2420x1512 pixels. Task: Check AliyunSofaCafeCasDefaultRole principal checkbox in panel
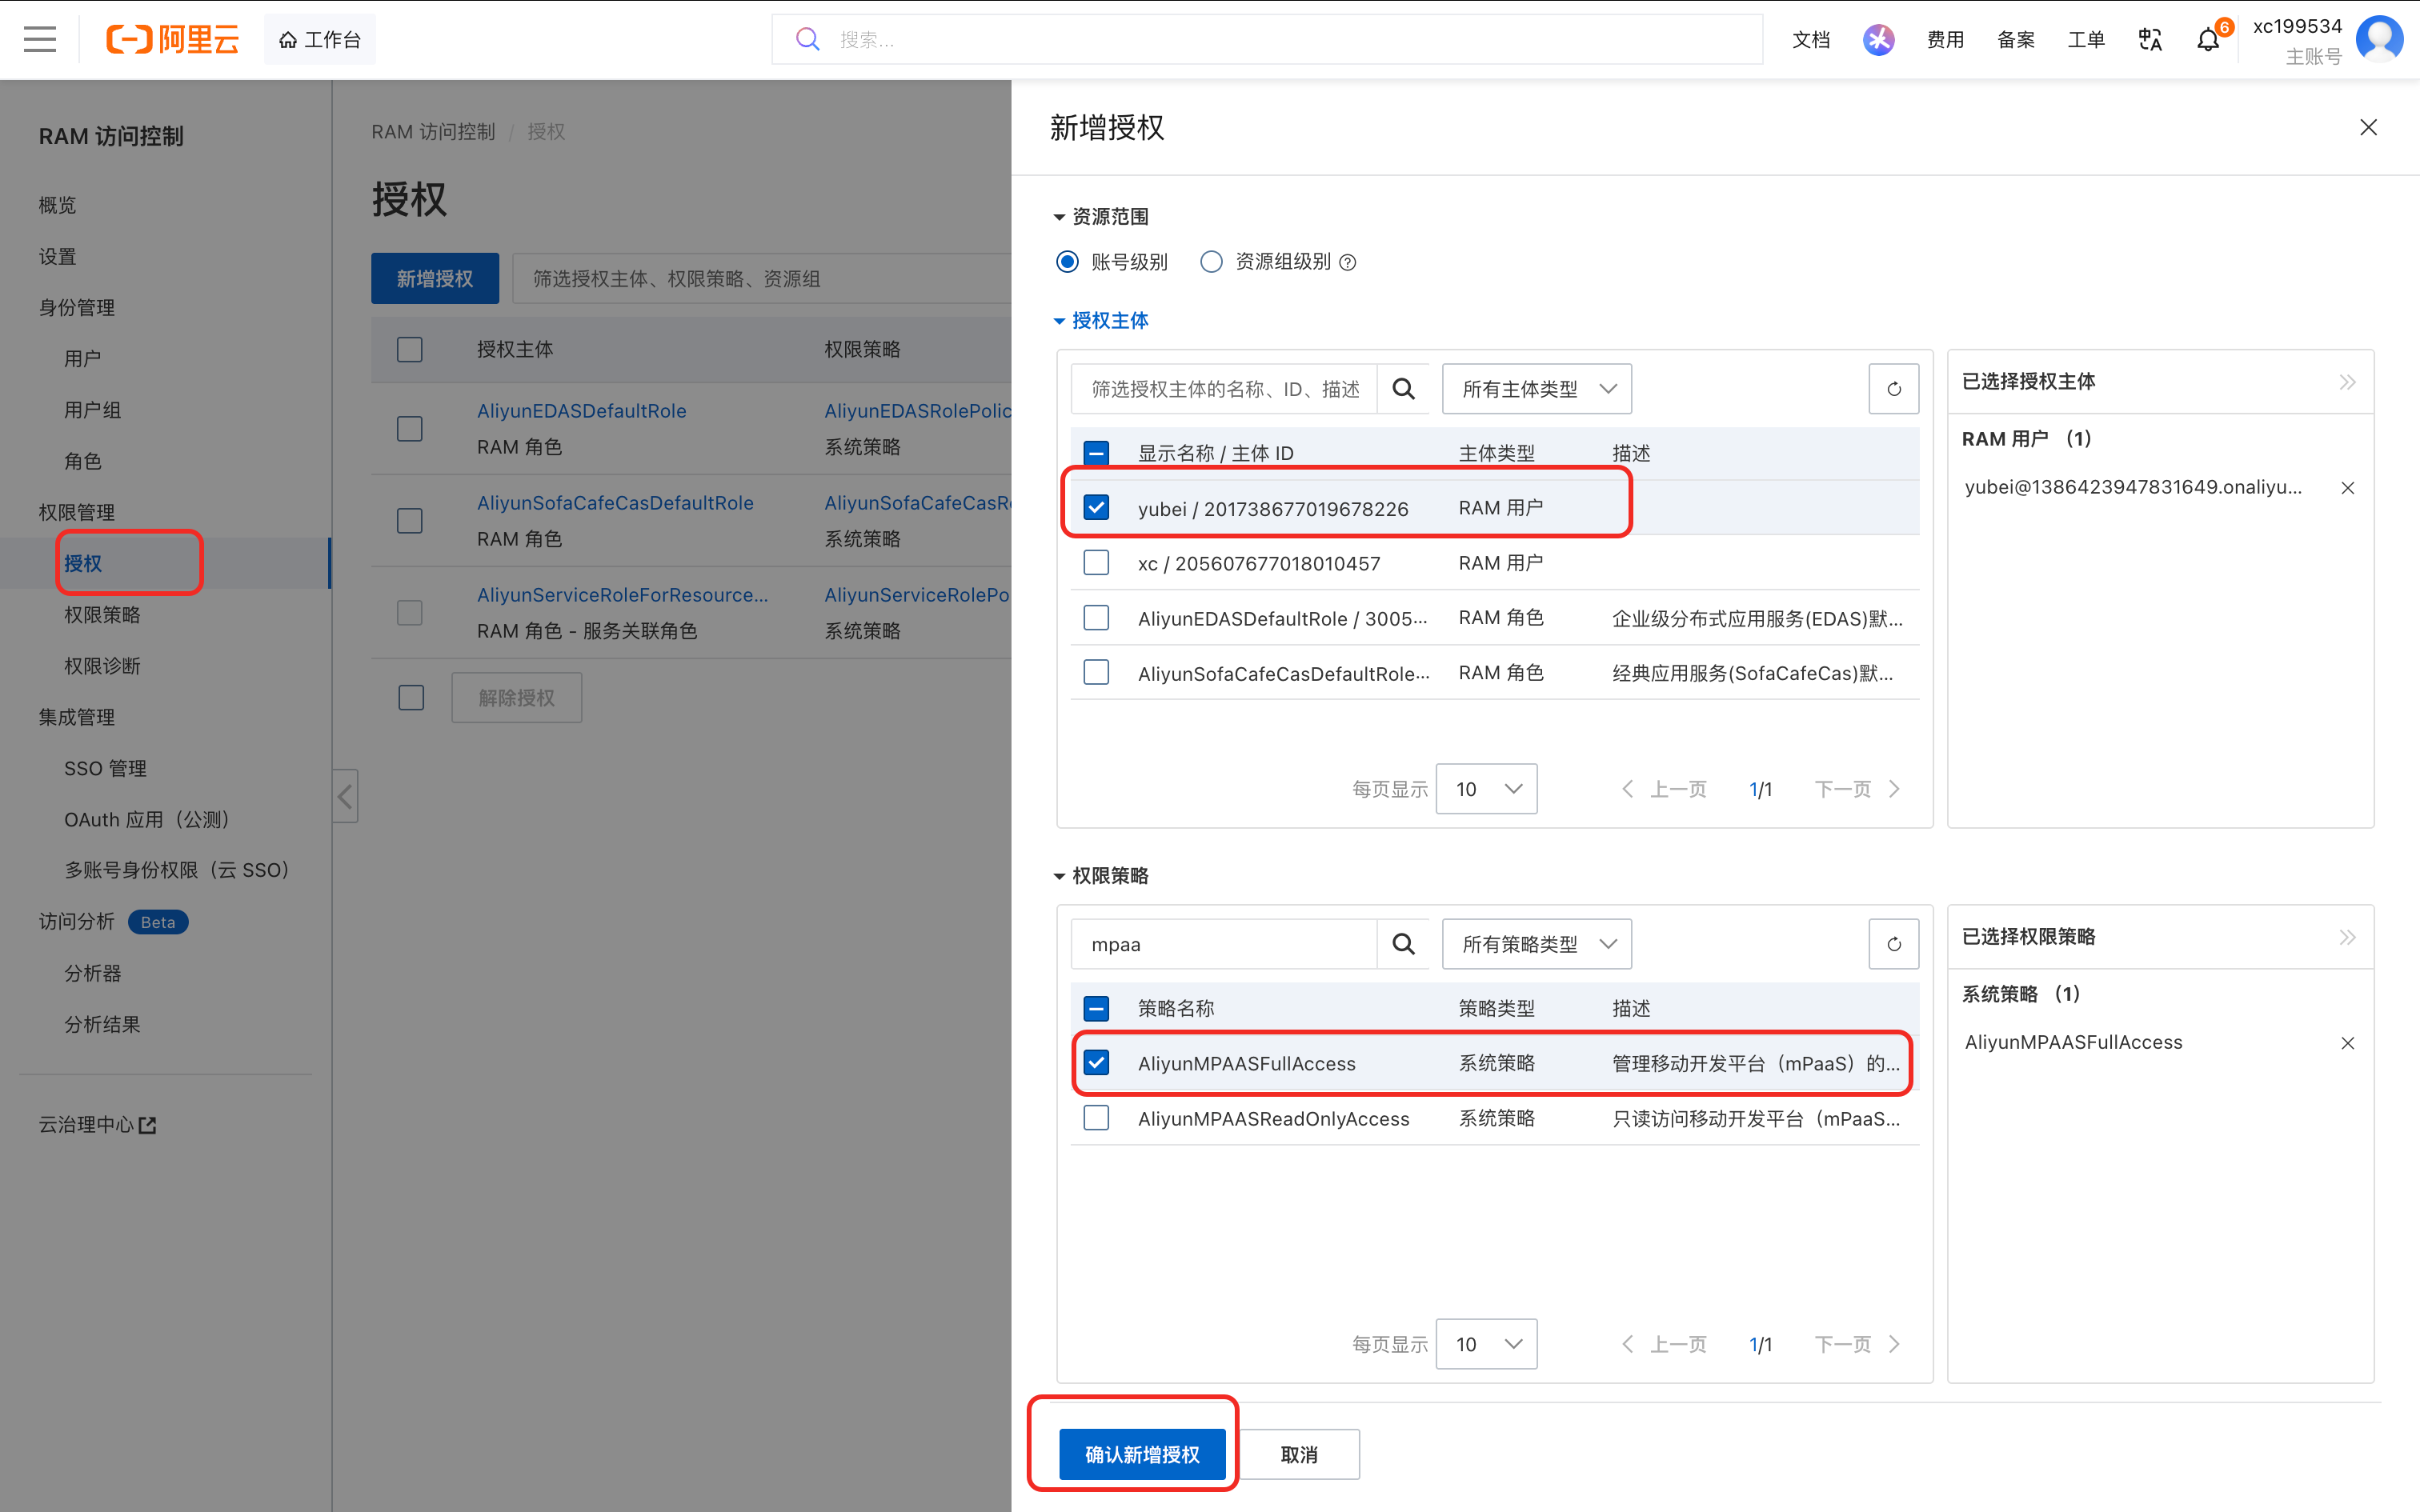(x=1096, y=672)
